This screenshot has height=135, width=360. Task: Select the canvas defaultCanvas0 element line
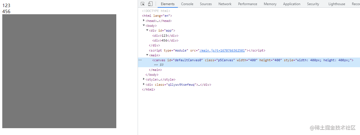[249, 62]
